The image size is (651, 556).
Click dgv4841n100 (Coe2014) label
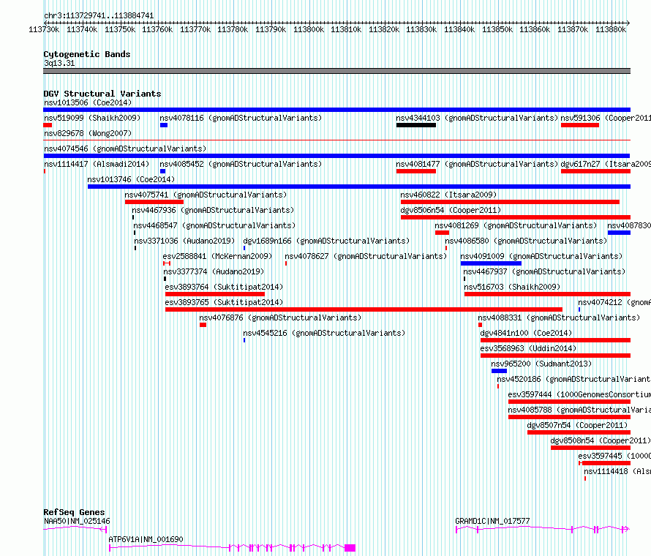pyautogui.click(x=526, y=333)
